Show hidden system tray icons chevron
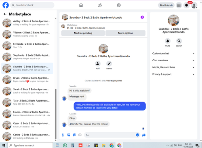202x148 pixels. [x=167, y=145]
